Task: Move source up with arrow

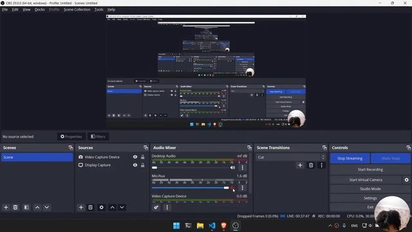Action: [112, 208]
